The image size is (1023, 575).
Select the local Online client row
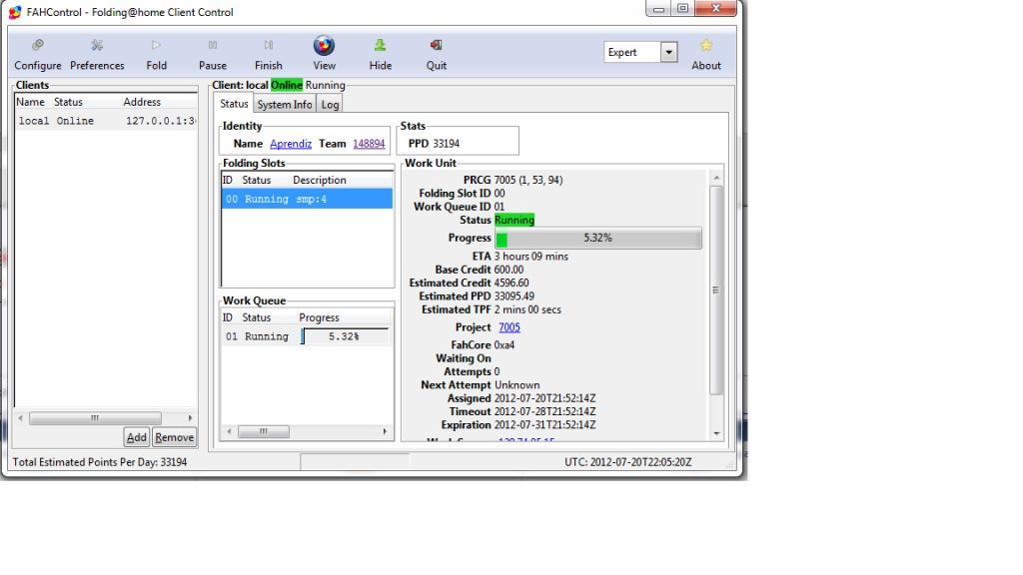click(x=106, y=121)
